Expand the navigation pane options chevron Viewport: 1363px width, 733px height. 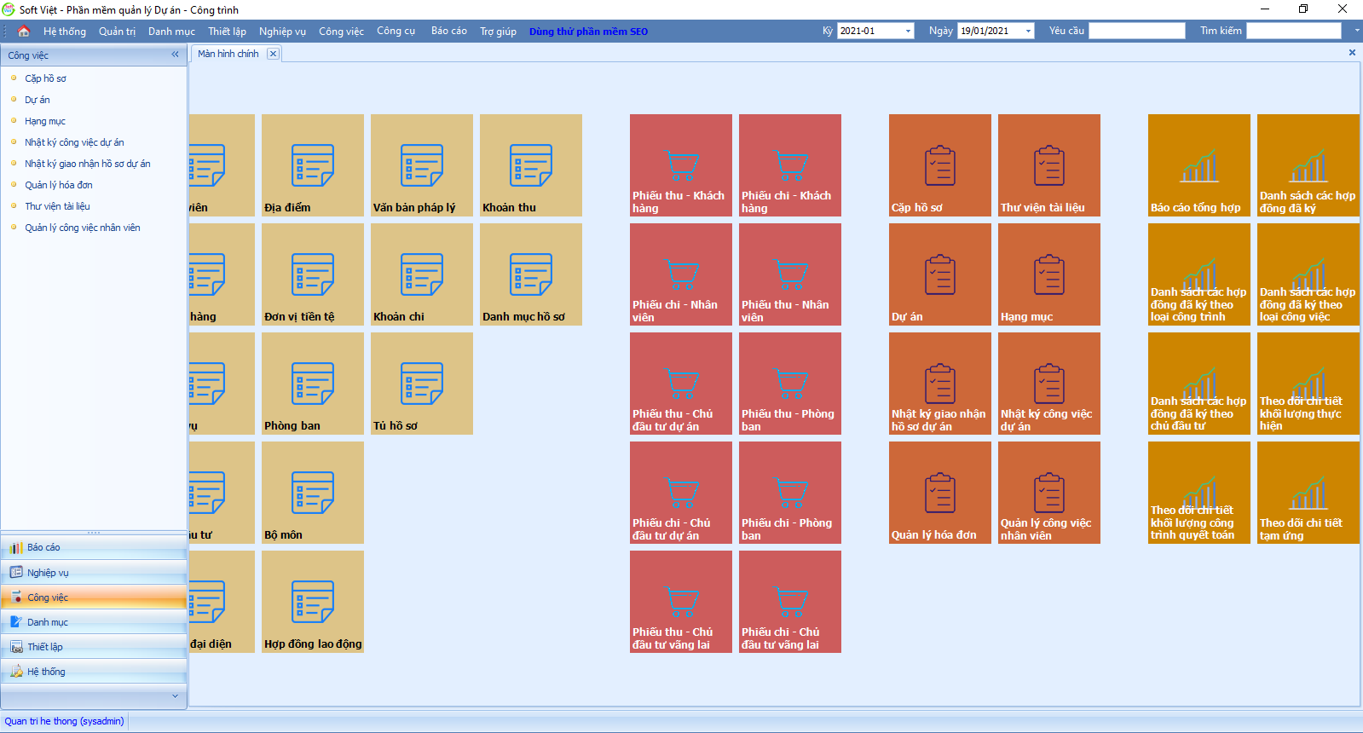tap(176, 696)
